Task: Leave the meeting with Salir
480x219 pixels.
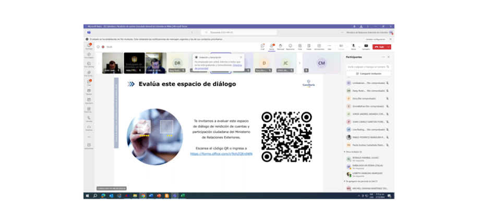Action: [x=380, y=47]
